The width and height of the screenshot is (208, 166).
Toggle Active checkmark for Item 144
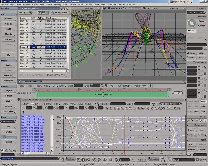tap(41, 47)
